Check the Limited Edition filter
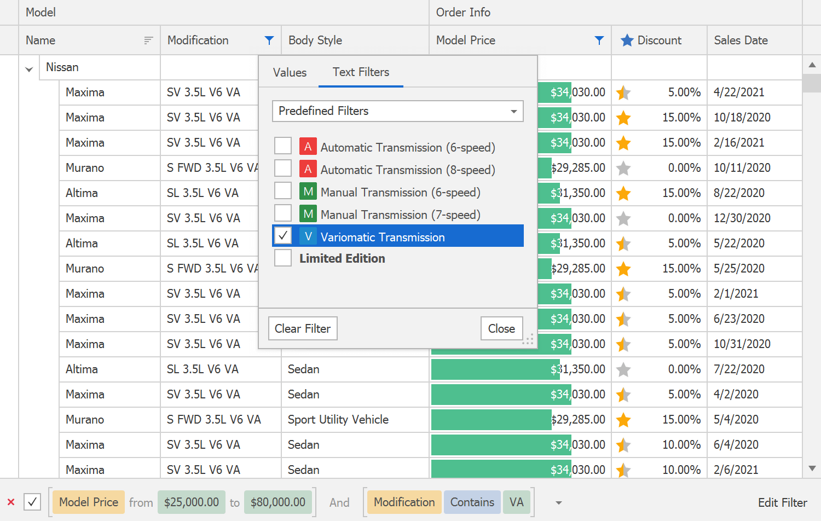This screenshot has height=521, width=821. pos(282,258)
